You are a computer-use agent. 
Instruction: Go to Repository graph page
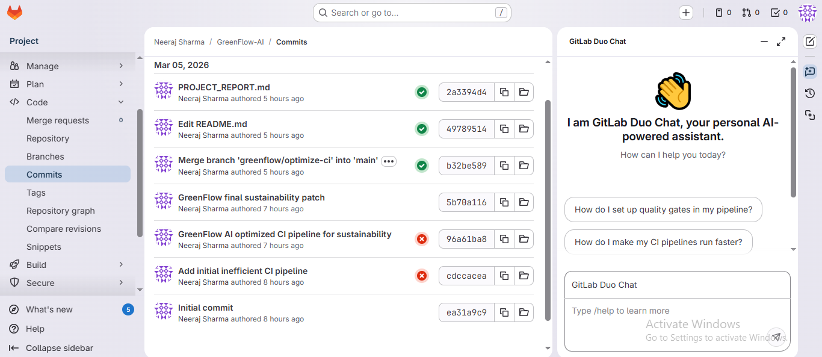60,211
